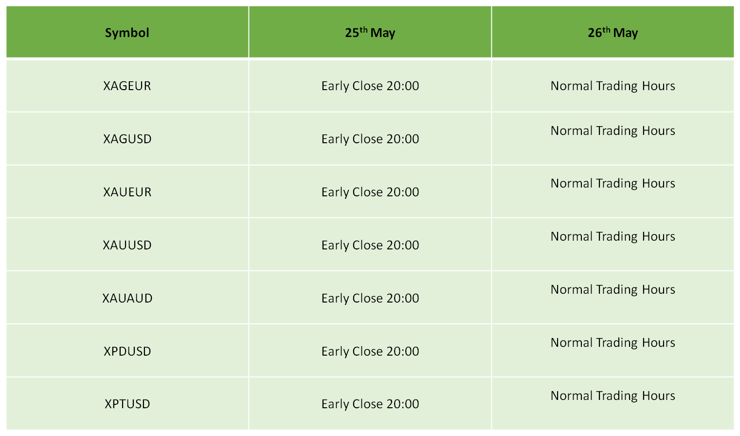
Task: Click the Symbol column header
Action: pos(127,33)
